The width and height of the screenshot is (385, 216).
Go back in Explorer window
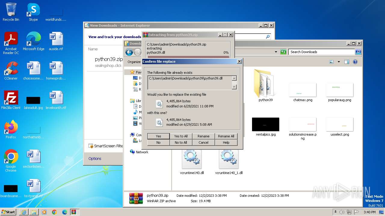pyautogui.click(x=129, y=52)
